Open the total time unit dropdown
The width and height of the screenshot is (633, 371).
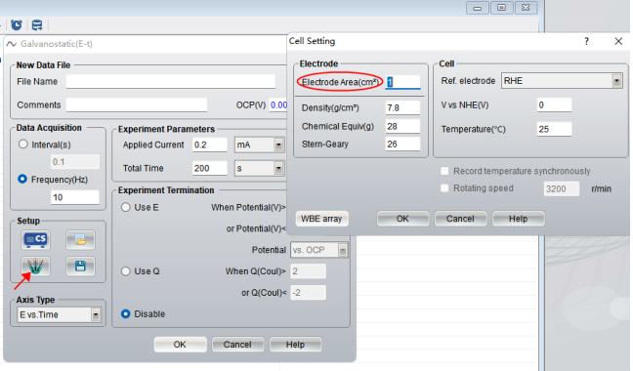[278, 168]
